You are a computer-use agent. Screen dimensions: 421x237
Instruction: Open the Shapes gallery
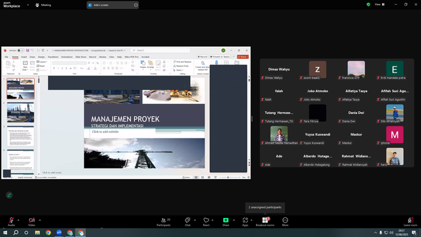143,65
